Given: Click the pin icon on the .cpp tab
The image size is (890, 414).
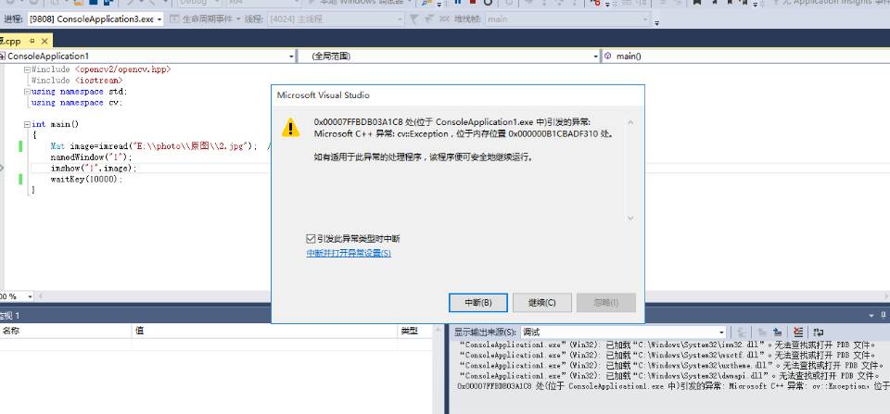Looking at the screenshot, I should tap(32, 42).
